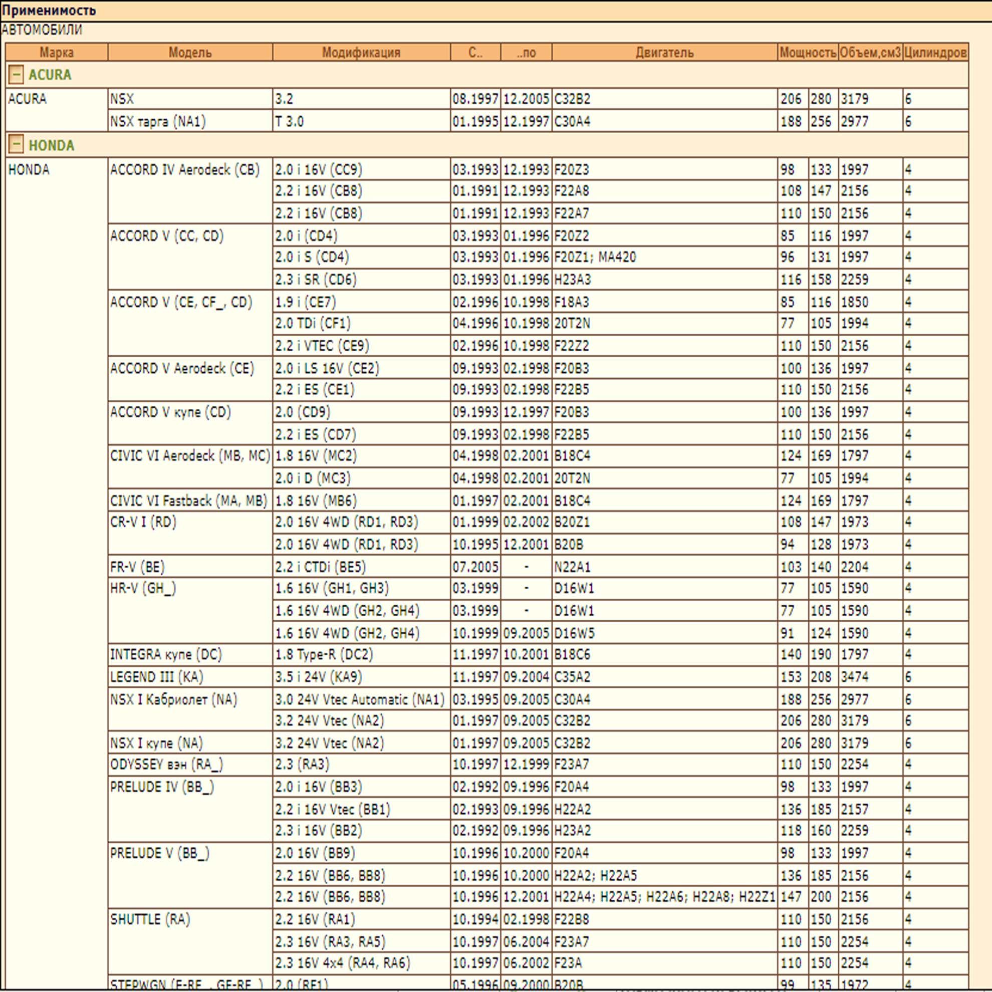Select modification '2.0 i S (CD4)'

361,257
